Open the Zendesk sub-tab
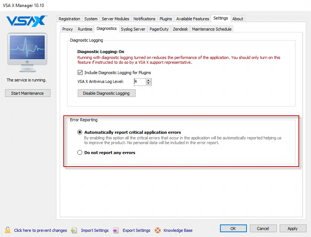The width and height of the screenshot is (311, 237). click(x=180, y=29)
